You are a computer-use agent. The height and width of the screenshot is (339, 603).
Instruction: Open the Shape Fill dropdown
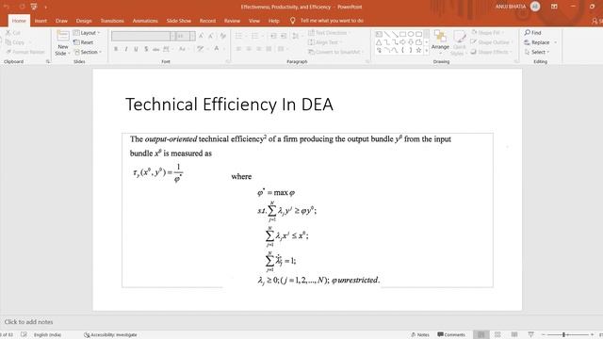point(487,33)
